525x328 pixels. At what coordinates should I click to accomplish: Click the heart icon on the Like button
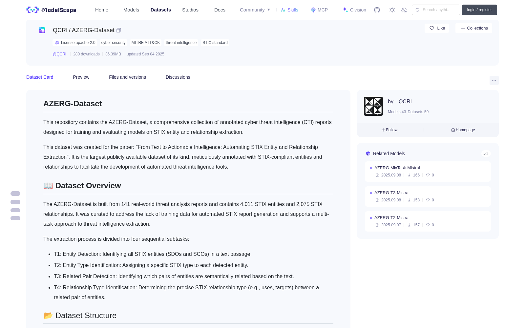point(432,28)
